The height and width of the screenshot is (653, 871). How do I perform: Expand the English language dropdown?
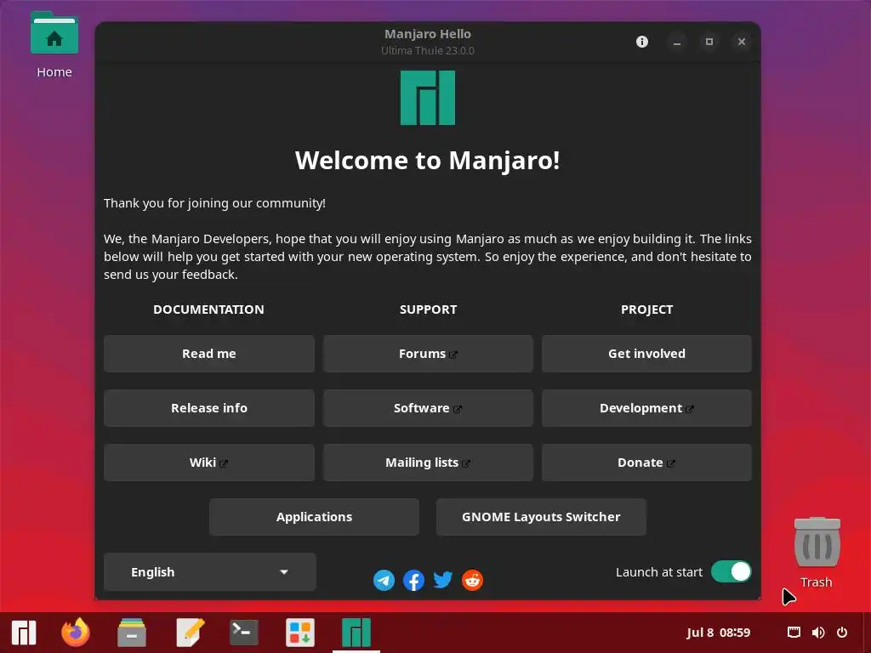click(x=209, y=572)
